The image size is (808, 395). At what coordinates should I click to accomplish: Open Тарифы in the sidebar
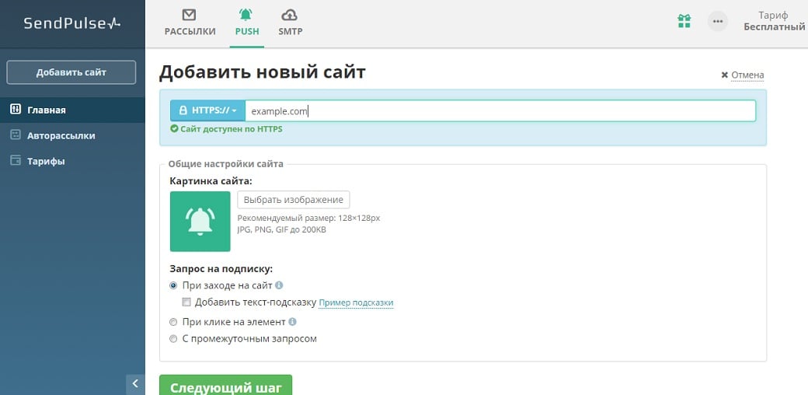click(x=46, y=161)
